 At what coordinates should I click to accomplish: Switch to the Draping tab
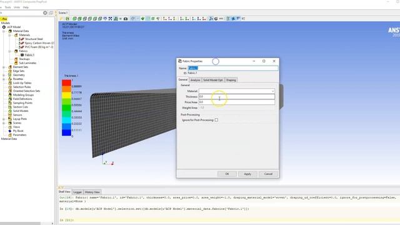click(231, 80)
